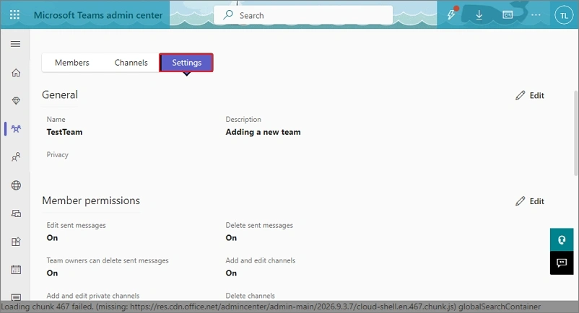Click Edit for the General section
Image resolution: width=579 pixels, height=313 pixels.
click(x=530, y=95)
